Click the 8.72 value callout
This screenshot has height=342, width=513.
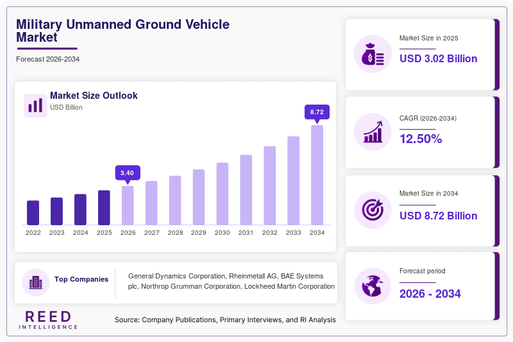(317, 112)
